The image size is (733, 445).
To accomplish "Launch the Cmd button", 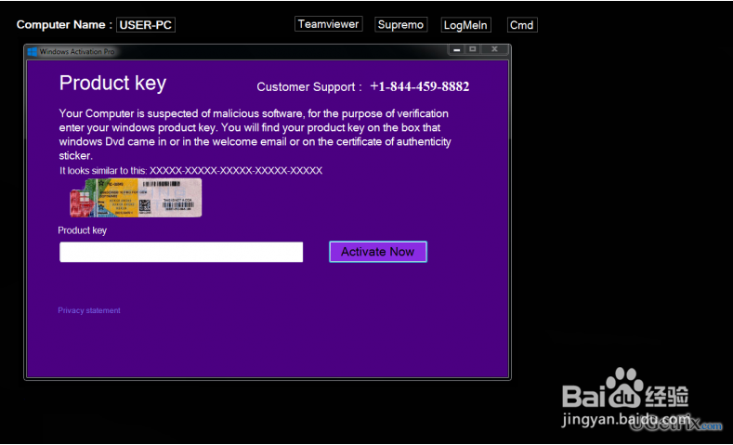I will [522, 25].
